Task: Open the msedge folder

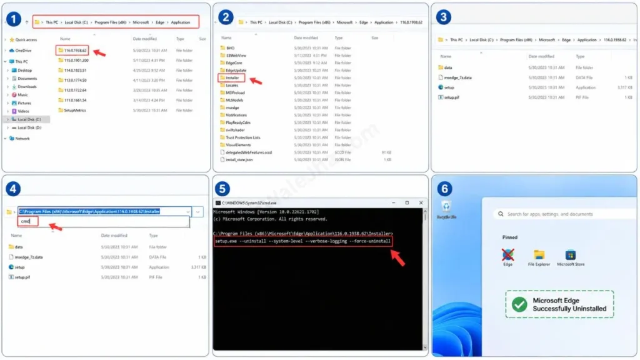Action: (x=229, y=107)
